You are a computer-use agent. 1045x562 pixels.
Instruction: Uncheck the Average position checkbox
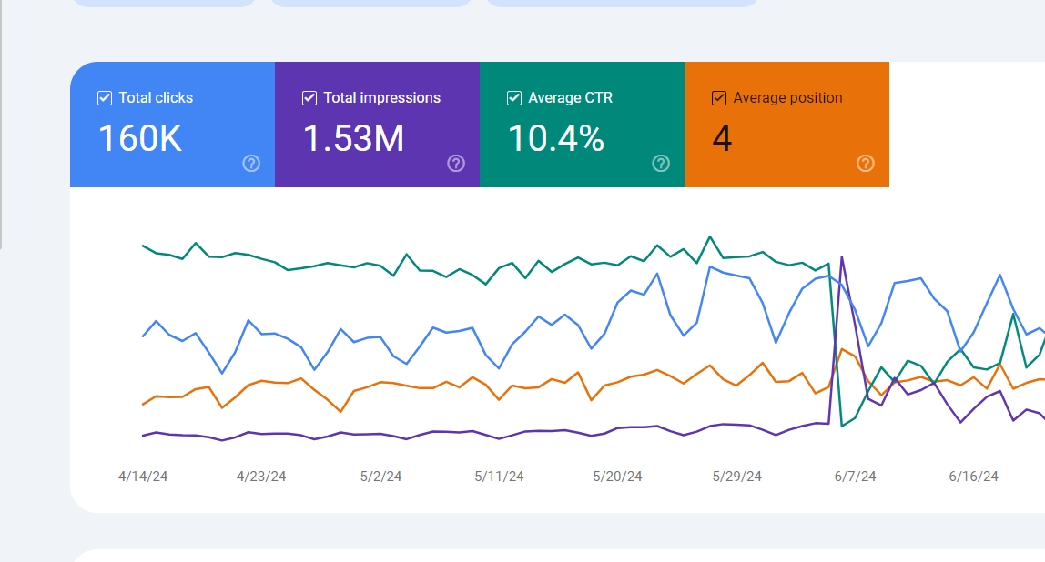point(718,97)
